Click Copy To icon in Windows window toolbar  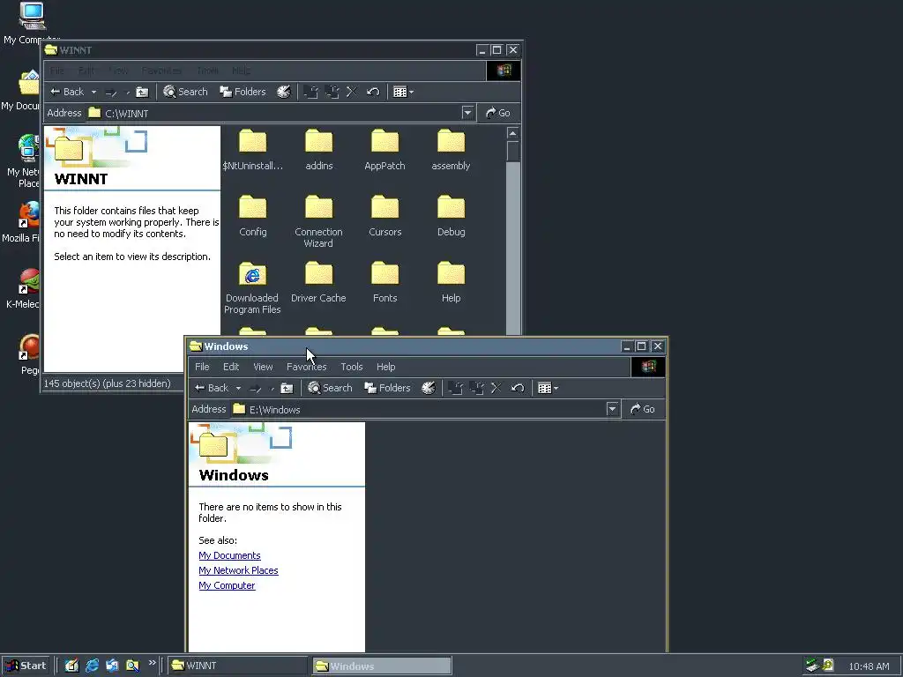pyautogui.click(x=476, y=388)
